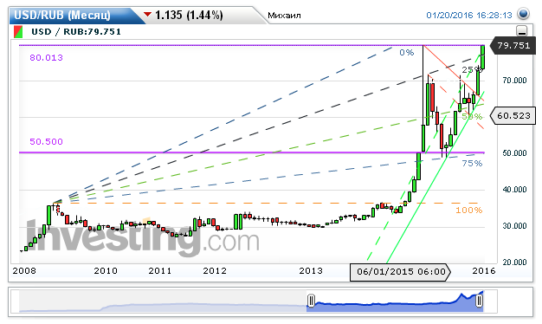Click the 50.500 purple support line label

46,142
